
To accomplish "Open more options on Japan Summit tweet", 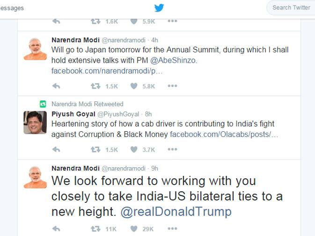I will pyautogui.click(x=172, y=86).
